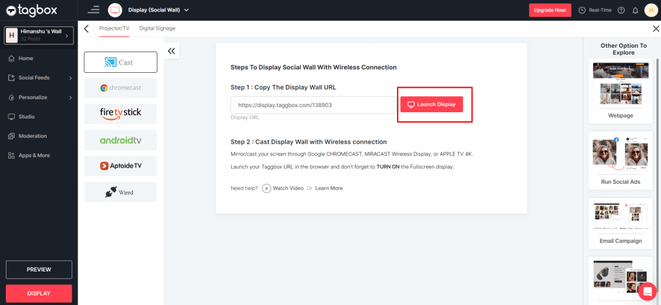Image resolution: width=661 pixels, height=305 pixels.
Task: Close the display panel with X icon
Action: pyautogui.click(x=656, y=28)
